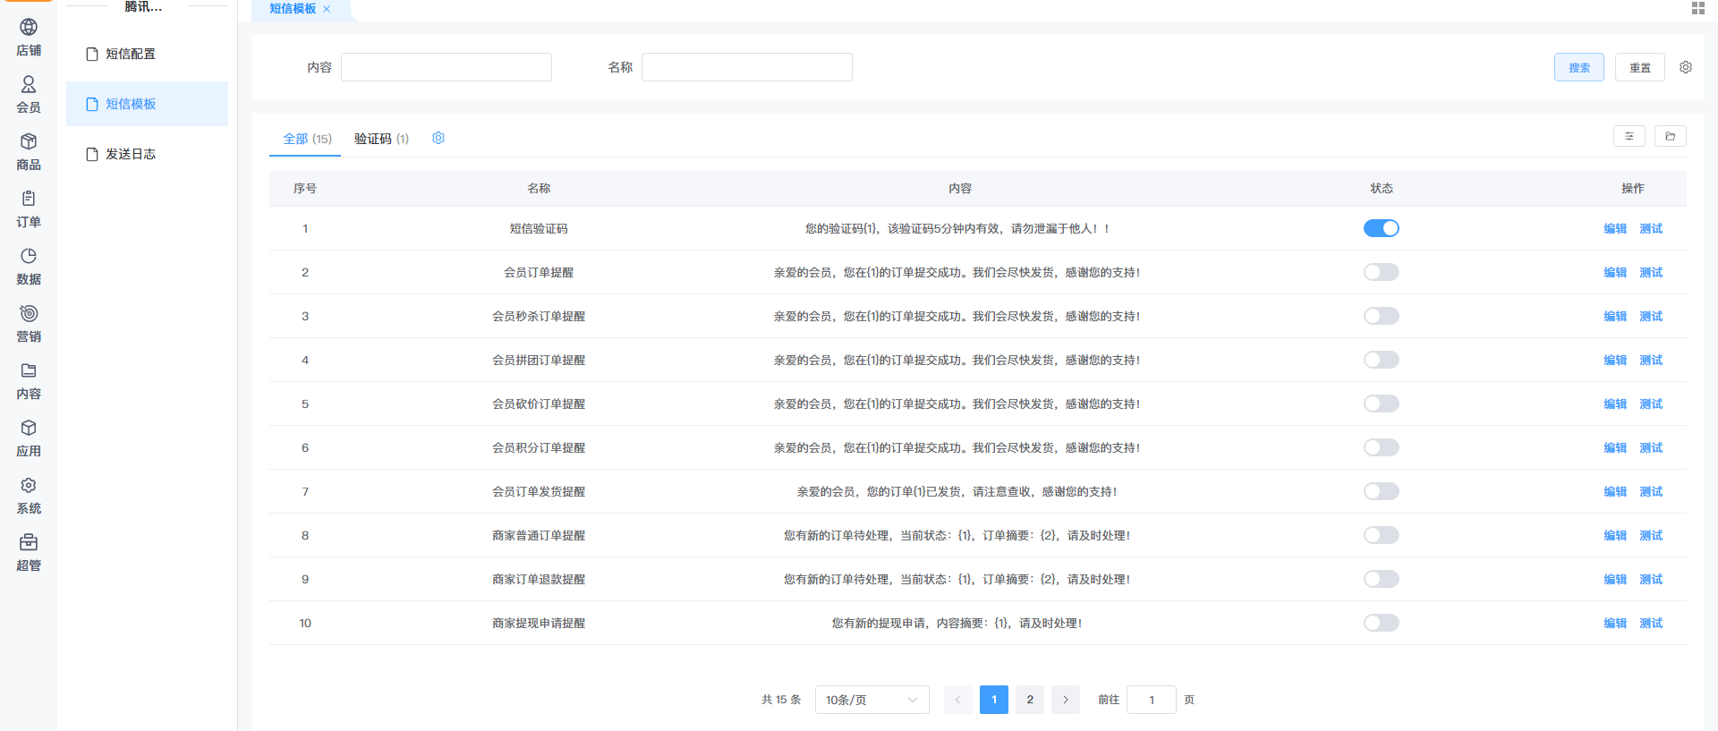1718x731 pixels.
Task: Open the 会员 member section icon
Action: [29, 84]
